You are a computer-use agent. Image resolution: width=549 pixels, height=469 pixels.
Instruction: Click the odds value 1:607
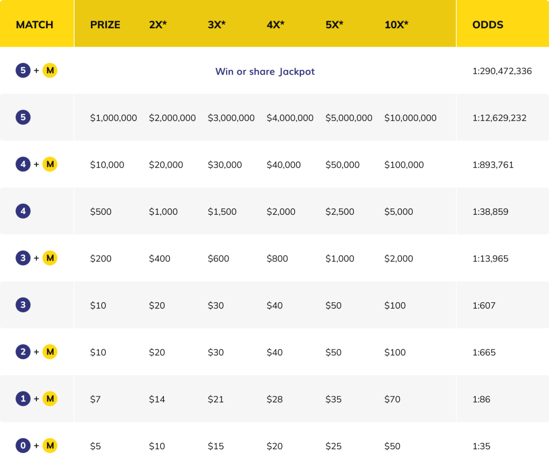click(x=484, y=306)
